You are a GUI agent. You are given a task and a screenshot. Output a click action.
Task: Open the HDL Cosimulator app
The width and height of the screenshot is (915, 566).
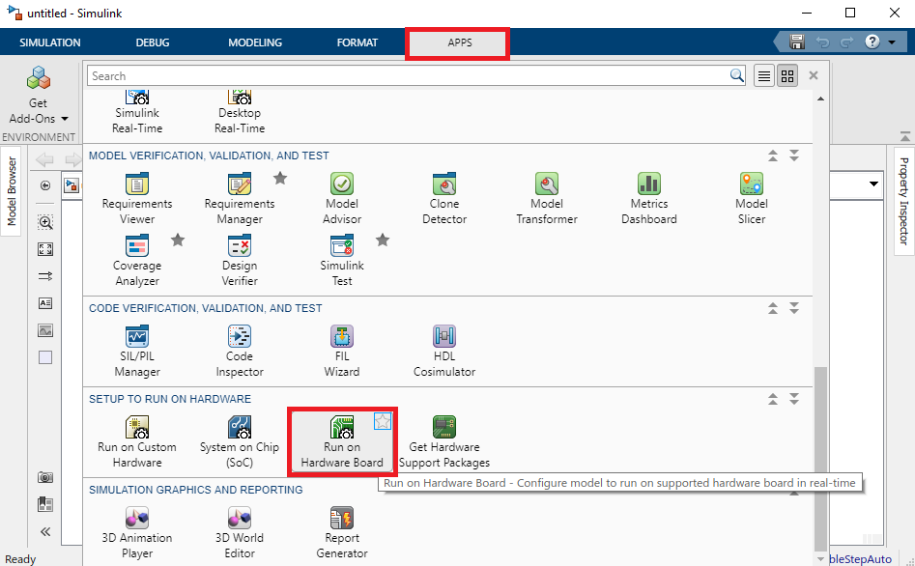[x=444, y=349]
